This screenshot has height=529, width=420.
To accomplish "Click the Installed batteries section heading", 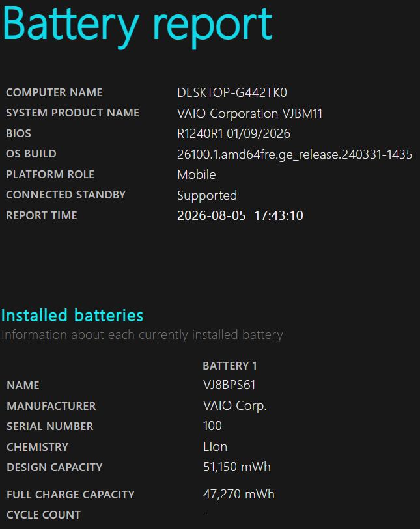I will coord(72,316).
